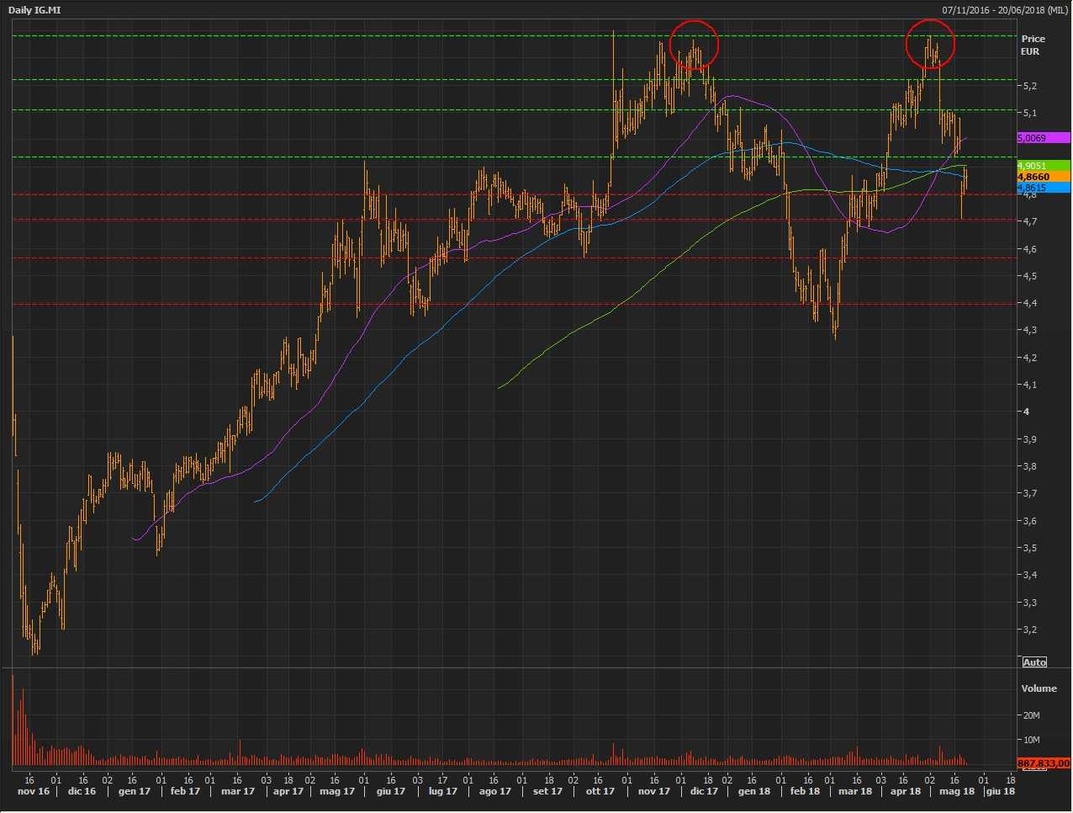The image size is (1073, 813).
Task: Click the 4,2 price axis label
Action: 1030,358
